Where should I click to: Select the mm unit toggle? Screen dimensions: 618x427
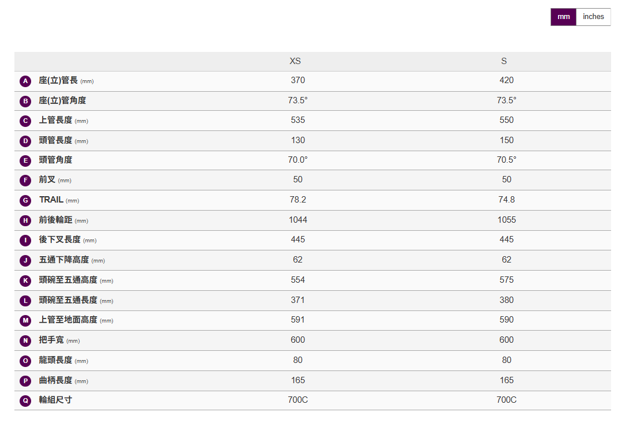point(563,17)
